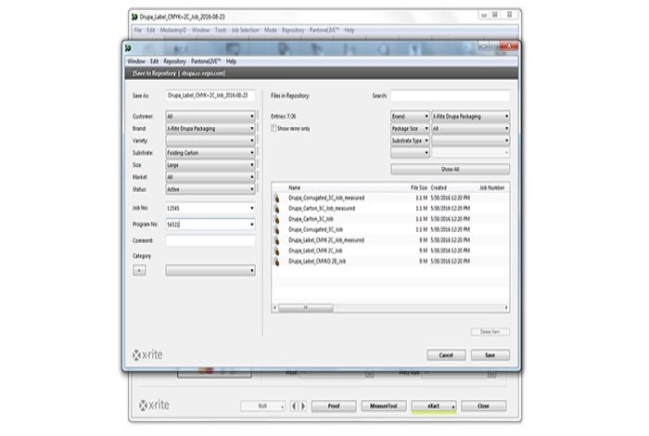Expand the Job No dropdown arrow
649x436 pixels.
click(251, 209)
